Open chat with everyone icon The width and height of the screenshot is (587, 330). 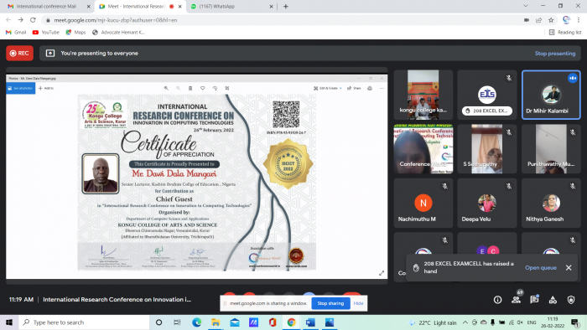534,300
